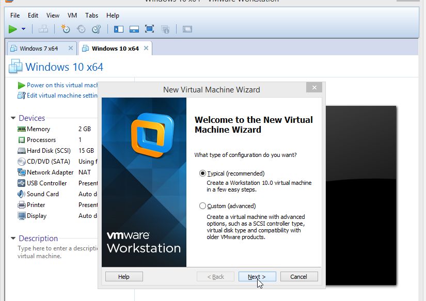This screenshot has width=426, height=301.
Task: Select Typical (recommended) radio button
Action: point(202,173)
